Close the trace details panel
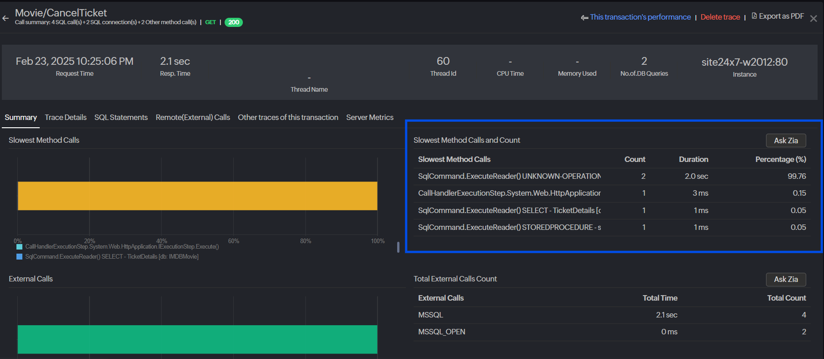 [x=814, y=19]
